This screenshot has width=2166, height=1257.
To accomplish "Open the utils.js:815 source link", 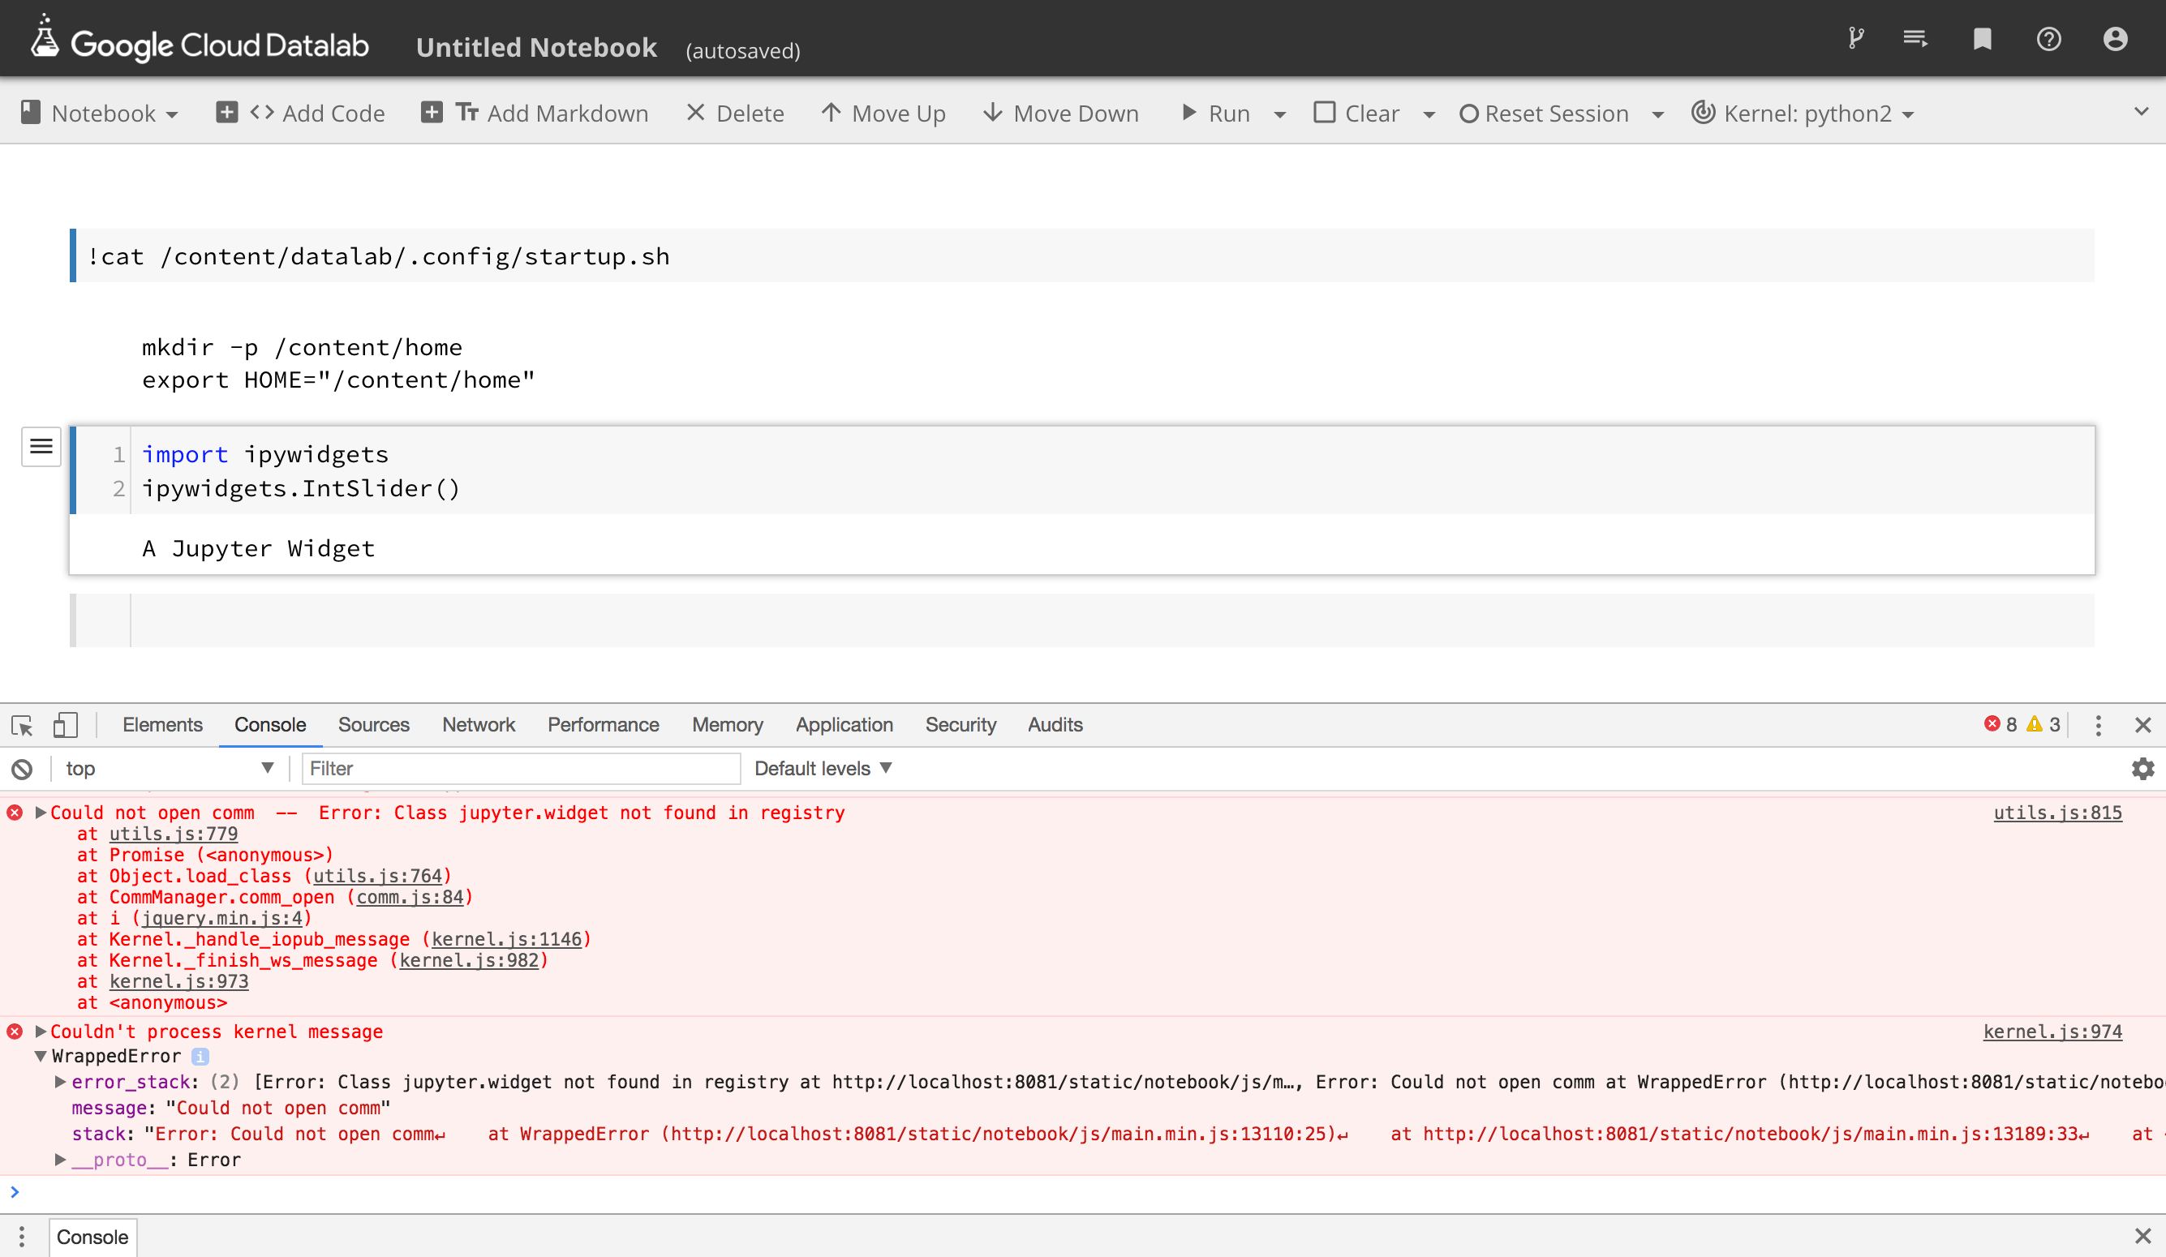I will click(x=2057, y=812).
